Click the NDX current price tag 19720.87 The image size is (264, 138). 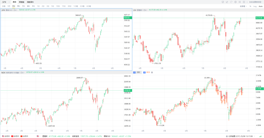tap(128, 90)
